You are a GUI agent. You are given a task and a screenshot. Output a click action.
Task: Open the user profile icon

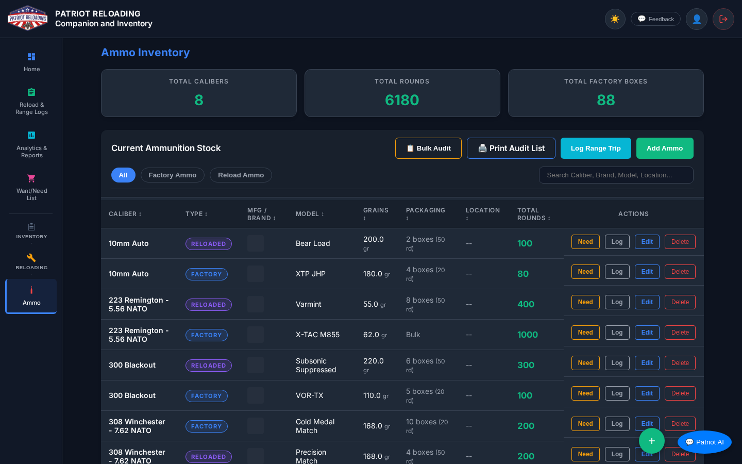pos(696,19)
